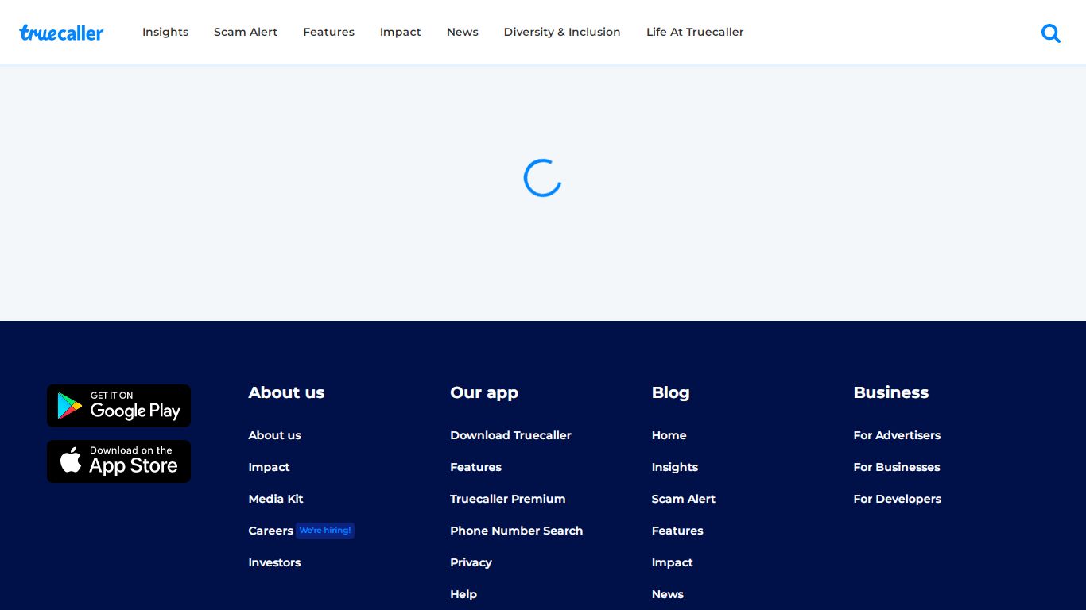Open the For Developers link

(898, 499)
